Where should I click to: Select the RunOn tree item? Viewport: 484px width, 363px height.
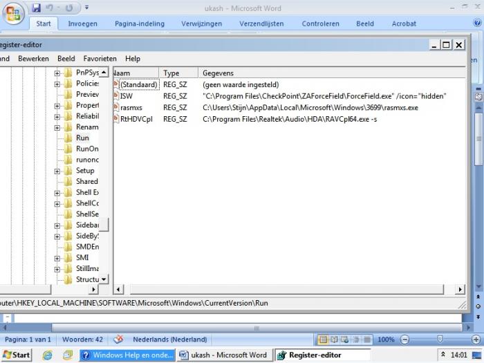point(87,149)
